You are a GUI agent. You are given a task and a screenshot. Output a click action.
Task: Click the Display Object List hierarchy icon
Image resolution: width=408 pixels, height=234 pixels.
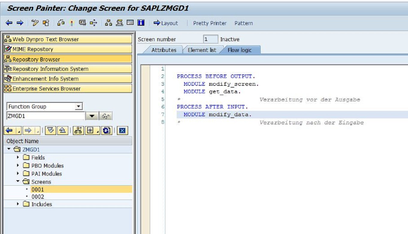(109, 23)
